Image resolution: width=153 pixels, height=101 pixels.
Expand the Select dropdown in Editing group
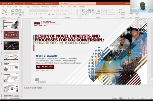pos(122,15)
